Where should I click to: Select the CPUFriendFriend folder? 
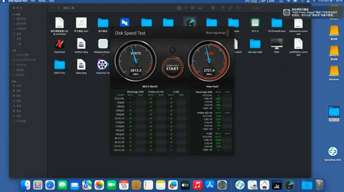[x=277, y=25]
